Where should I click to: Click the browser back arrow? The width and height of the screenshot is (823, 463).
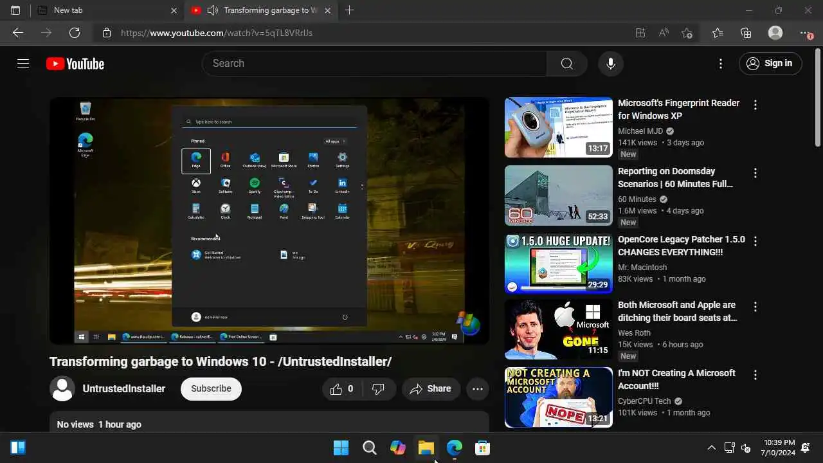tap(18, 33)
